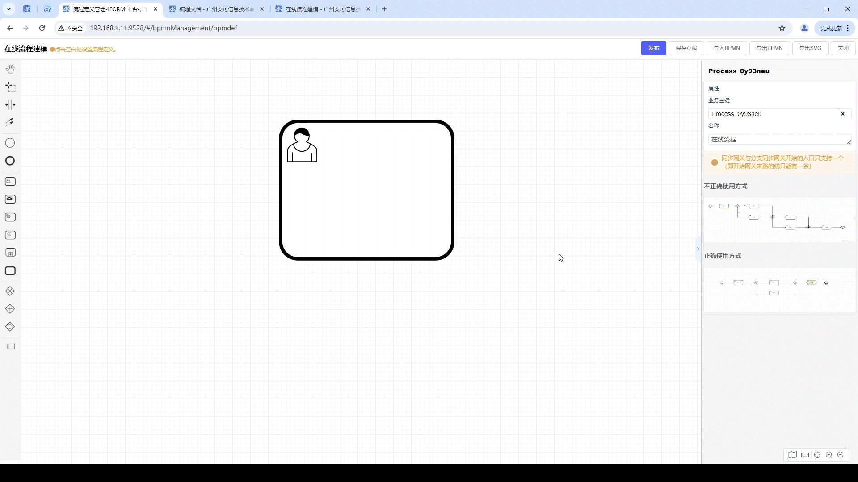858x482 pixels.
Task: Click zoom-in magnifier icon
Action: pos(829,455)
